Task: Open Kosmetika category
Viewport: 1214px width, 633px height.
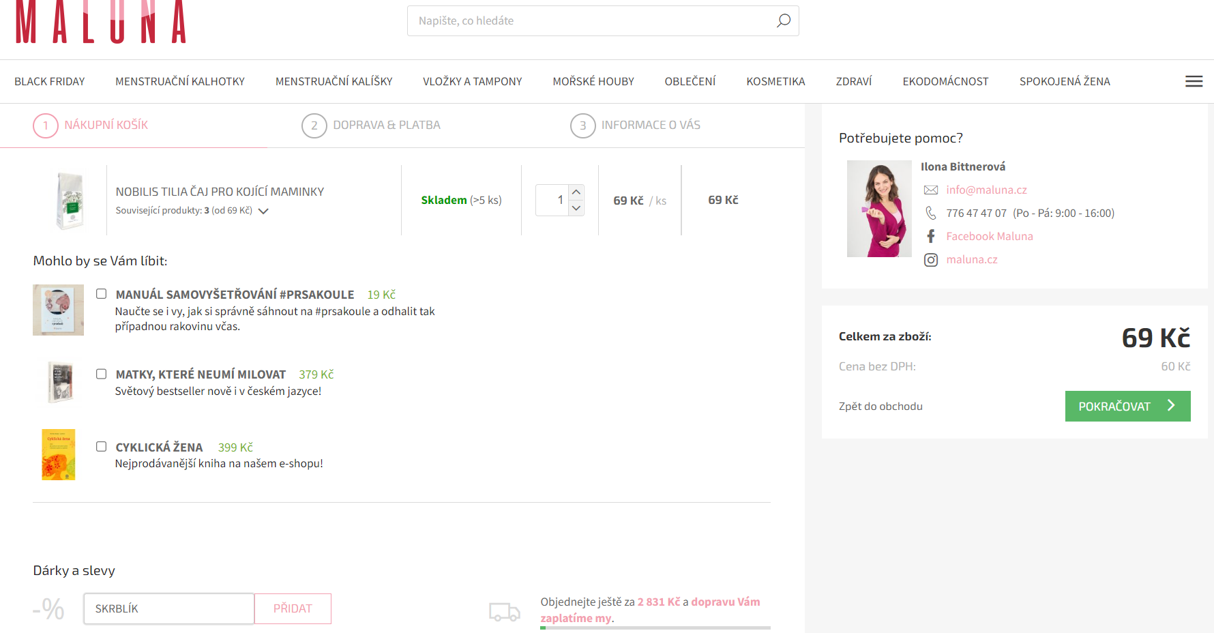Action: point(775,81)
